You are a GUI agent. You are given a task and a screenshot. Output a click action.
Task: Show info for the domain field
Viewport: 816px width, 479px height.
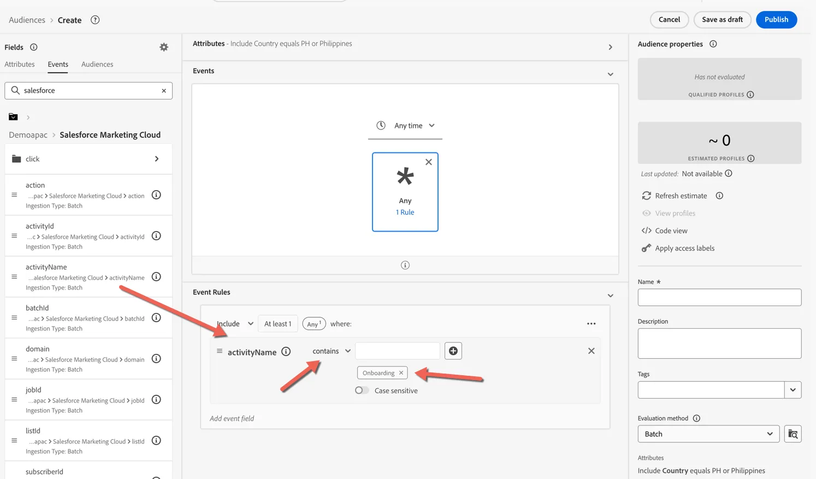tap(156, 359)
